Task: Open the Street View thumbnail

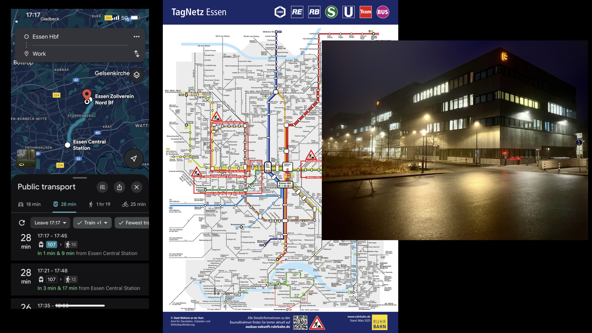Action: point(26,158)
